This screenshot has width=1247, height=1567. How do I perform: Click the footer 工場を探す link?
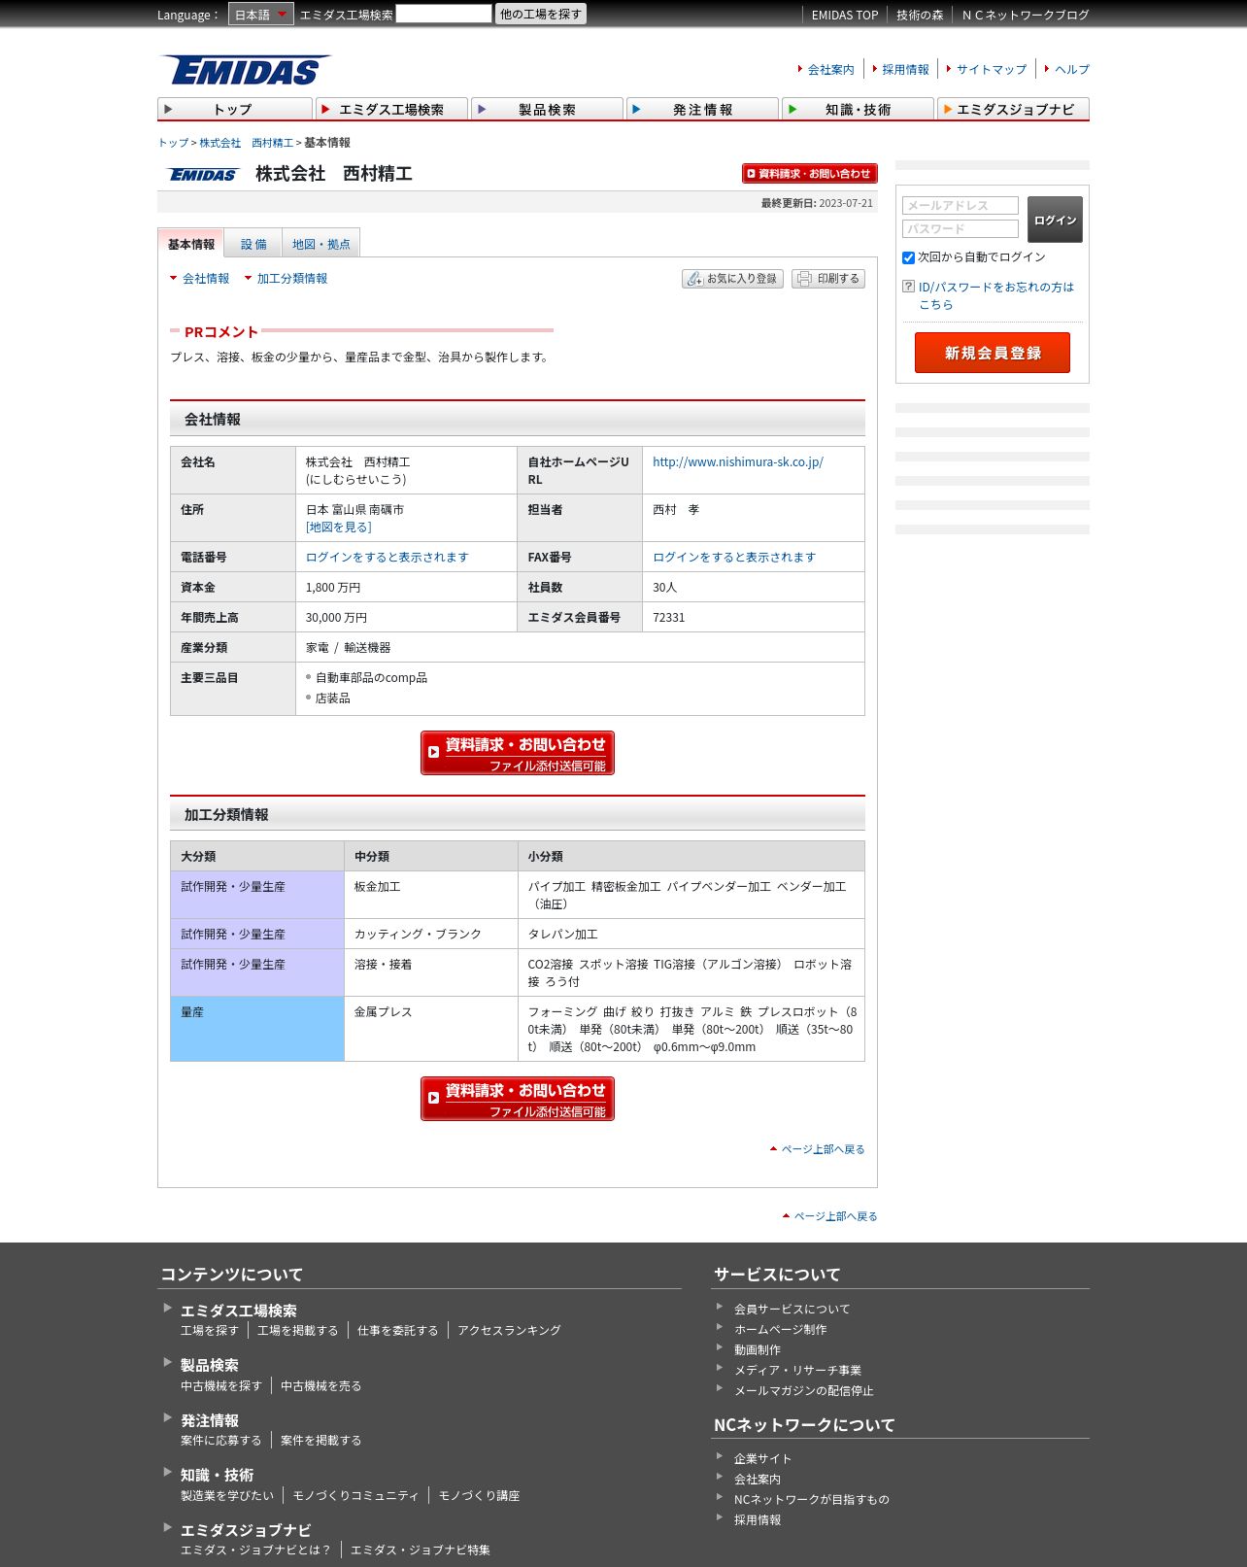210,1331
